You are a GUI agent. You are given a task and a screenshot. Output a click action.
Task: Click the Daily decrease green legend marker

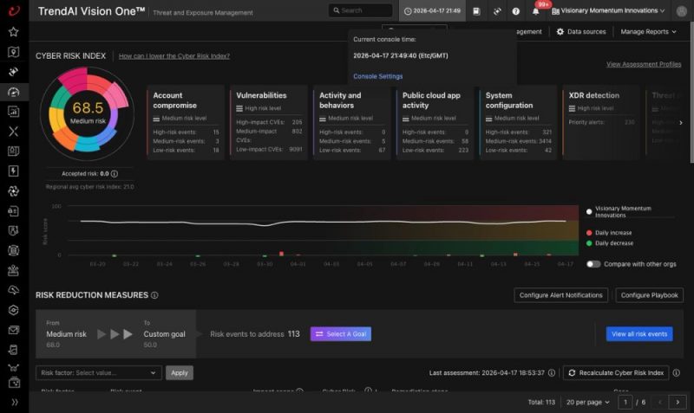pos(589,243)
